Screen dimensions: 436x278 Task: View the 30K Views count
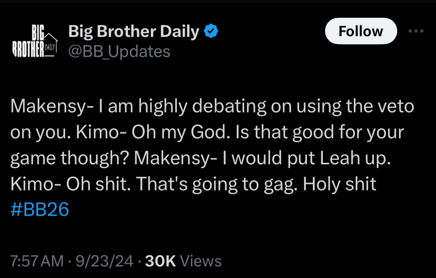click(x=183, y=261)
